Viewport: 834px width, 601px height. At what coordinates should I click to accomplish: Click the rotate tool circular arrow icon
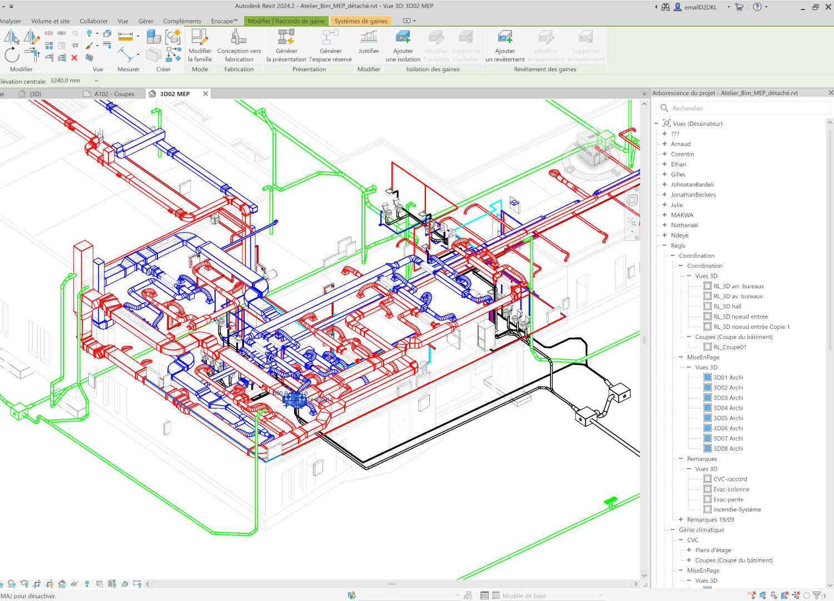pyautogui.click(x=12, y=55)
